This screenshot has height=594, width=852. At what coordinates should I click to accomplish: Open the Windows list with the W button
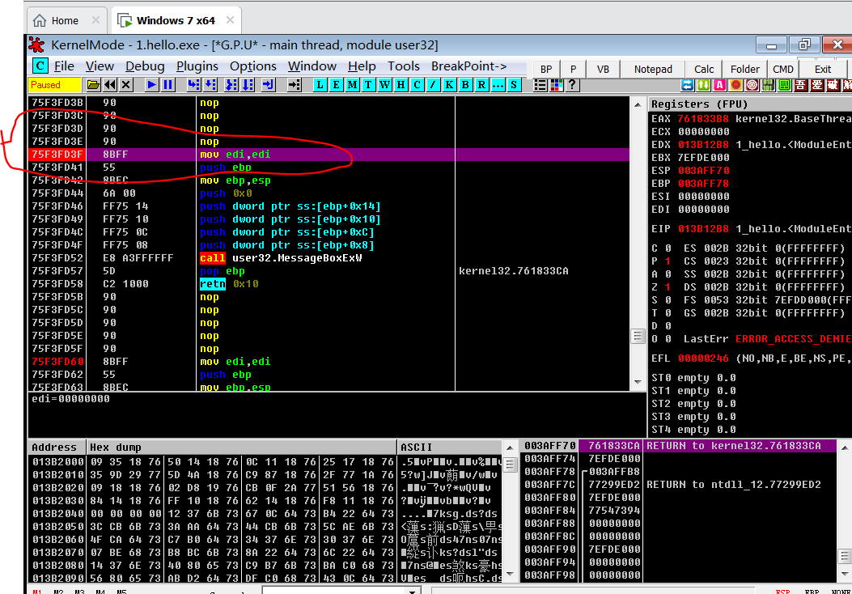click(384, 85)
